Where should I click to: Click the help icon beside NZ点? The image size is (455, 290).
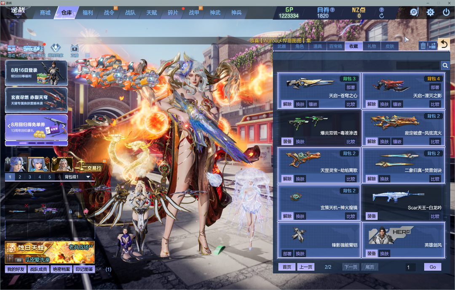pos(382,10)
